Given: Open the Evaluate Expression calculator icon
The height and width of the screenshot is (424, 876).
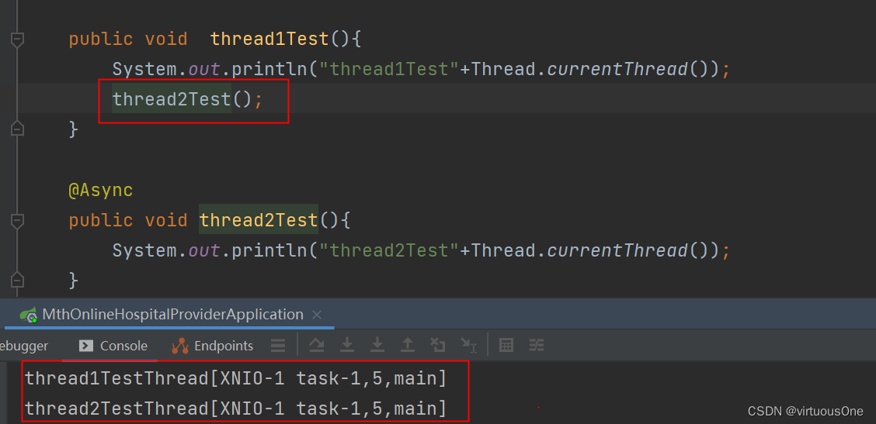Looking at the screenshot, I should tap(506, 346).
